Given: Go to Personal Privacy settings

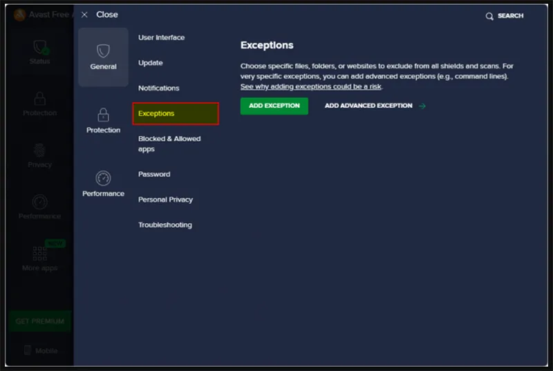Looking at the screenshot, I should coord(165,200).
